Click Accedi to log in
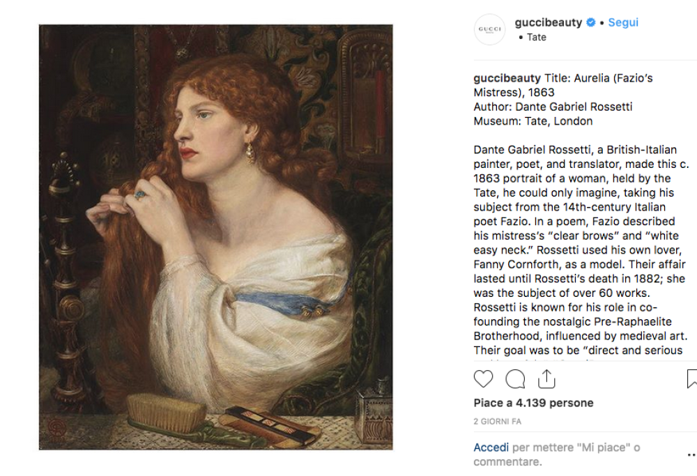This screenshot has height=476, width=697. pos(491,447)
